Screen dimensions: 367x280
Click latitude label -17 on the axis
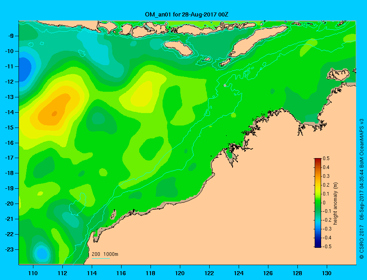(10, 158)
